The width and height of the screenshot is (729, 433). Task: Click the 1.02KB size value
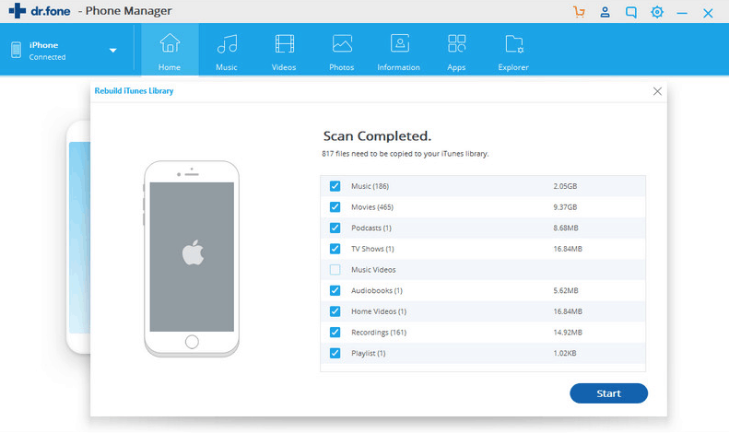(565, 353)
